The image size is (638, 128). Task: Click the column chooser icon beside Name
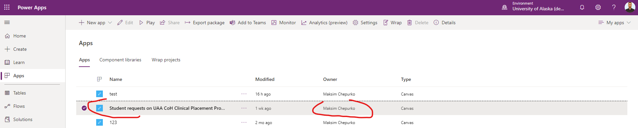point(99,79)
